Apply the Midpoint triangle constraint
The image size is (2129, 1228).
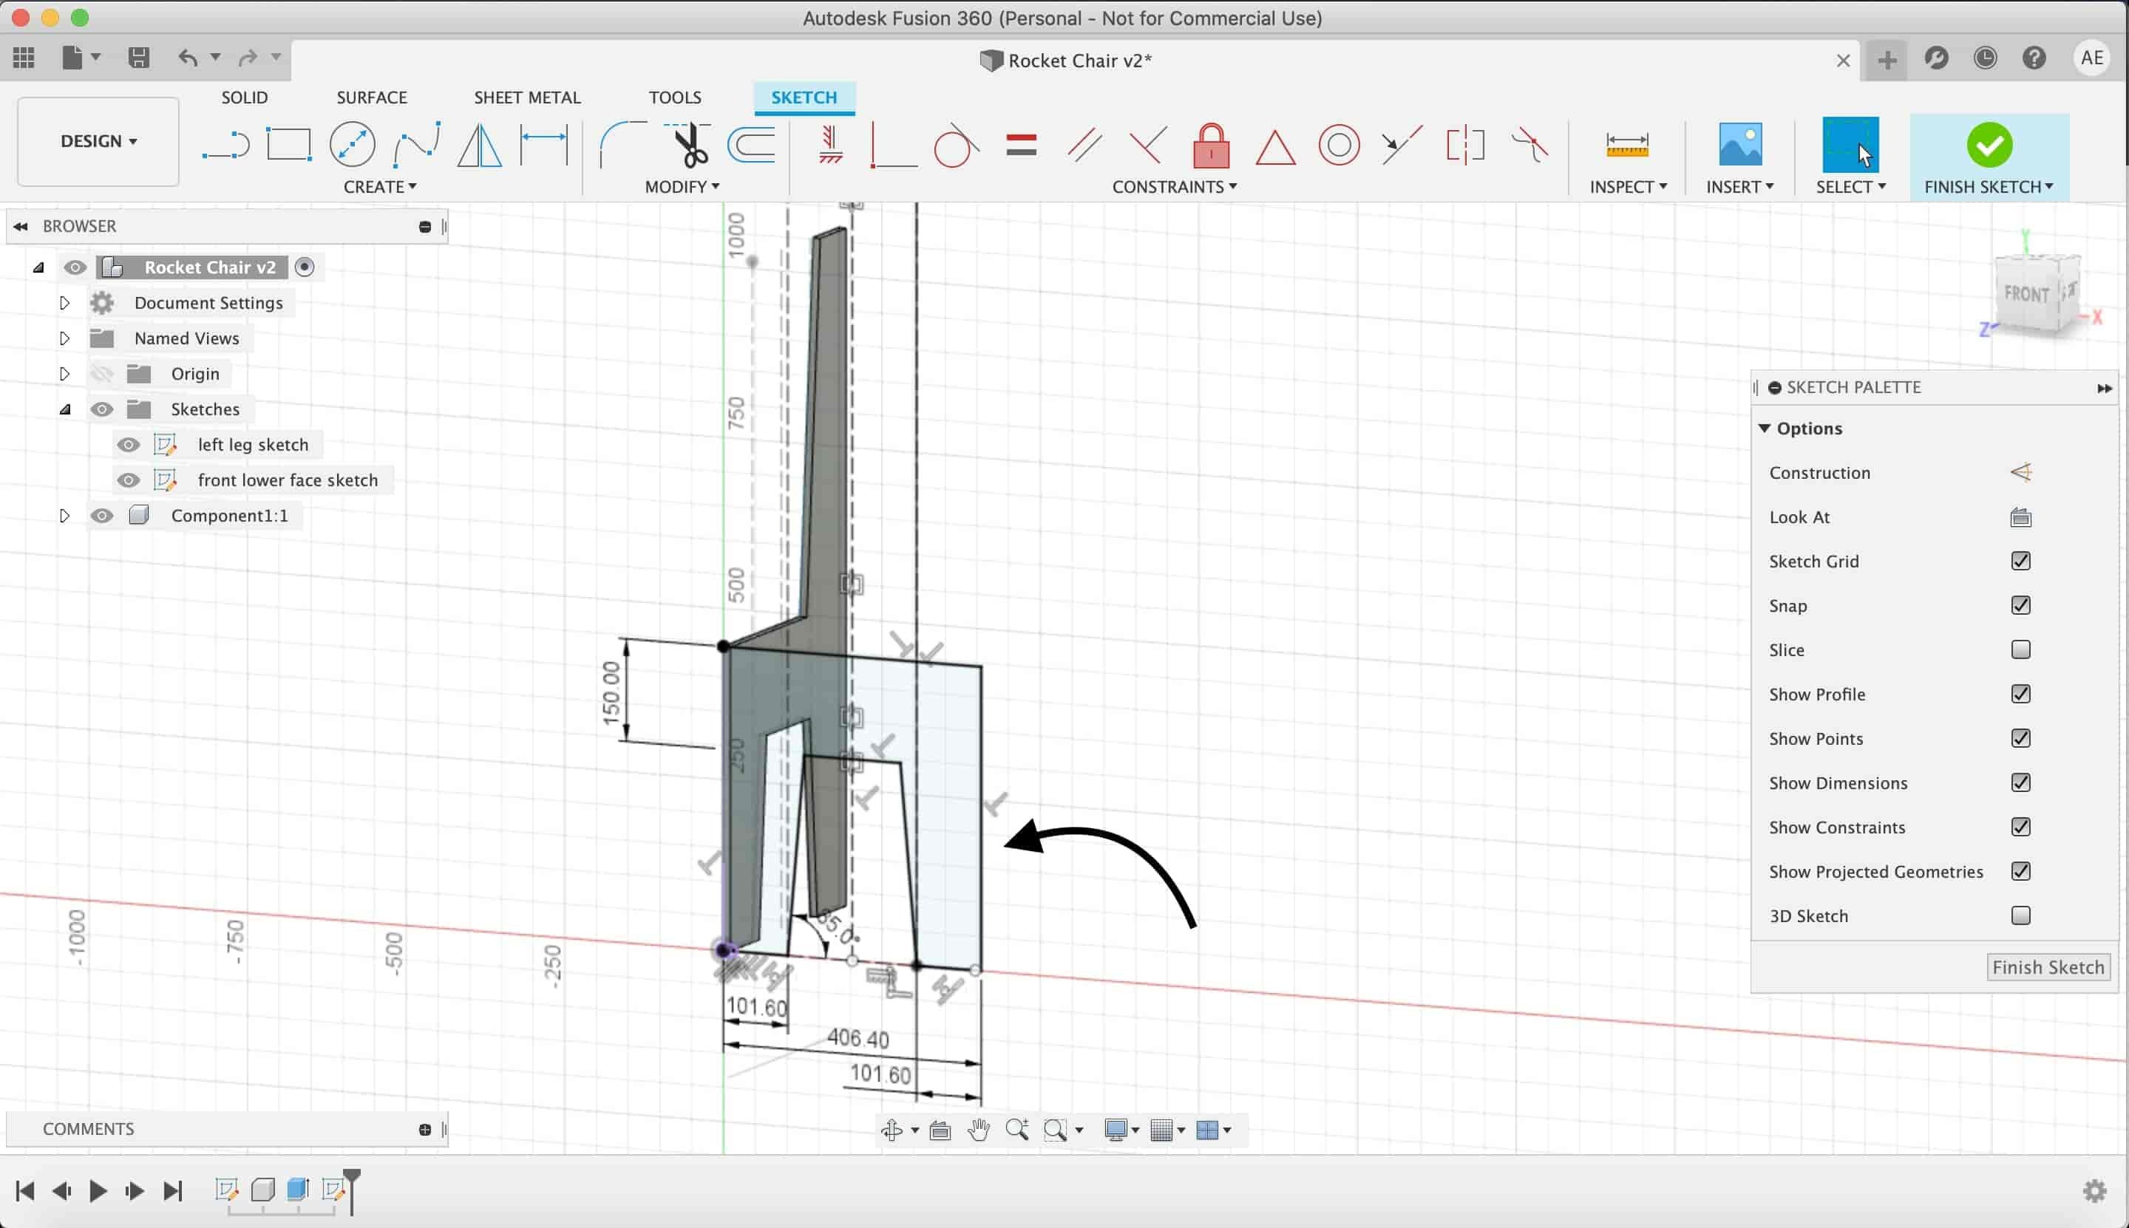coord(1275,147)
